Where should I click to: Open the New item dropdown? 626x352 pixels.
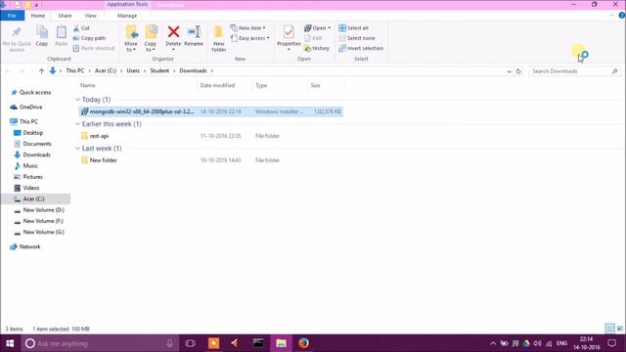pos(247,28)
